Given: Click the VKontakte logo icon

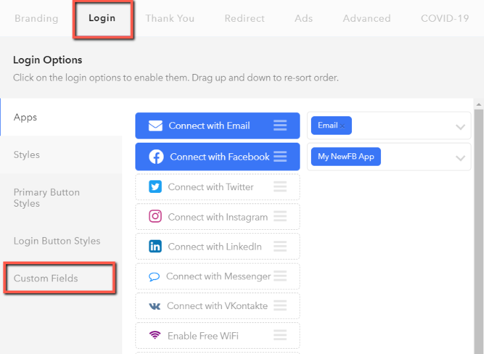Looking at the screenshot, I should [x=155, y=306].
